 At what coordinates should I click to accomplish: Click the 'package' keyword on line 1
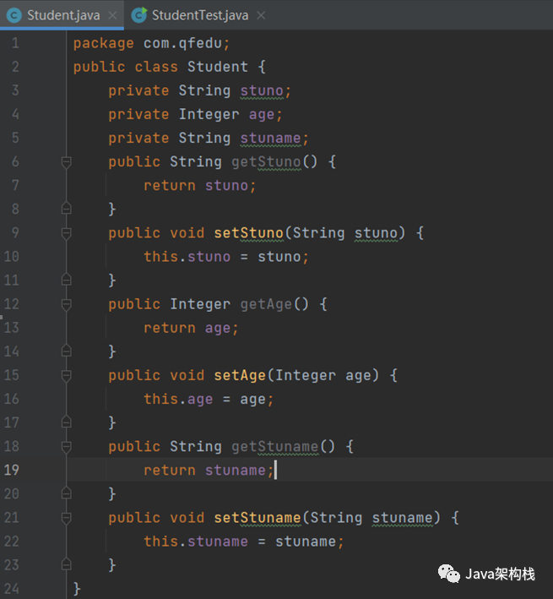pyautogui.click(x=104, y=44)
